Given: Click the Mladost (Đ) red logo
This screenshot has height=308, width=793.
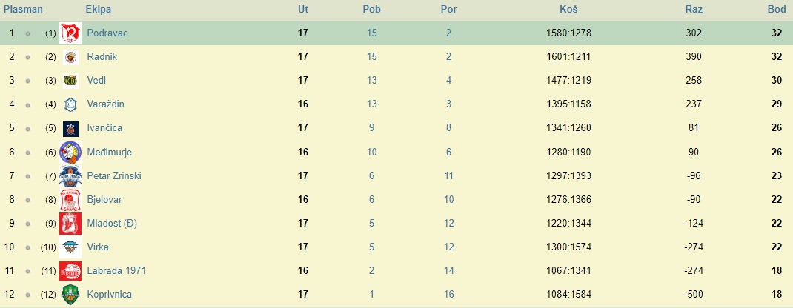Looking at the screenshot, I should (x=70, y=223).
